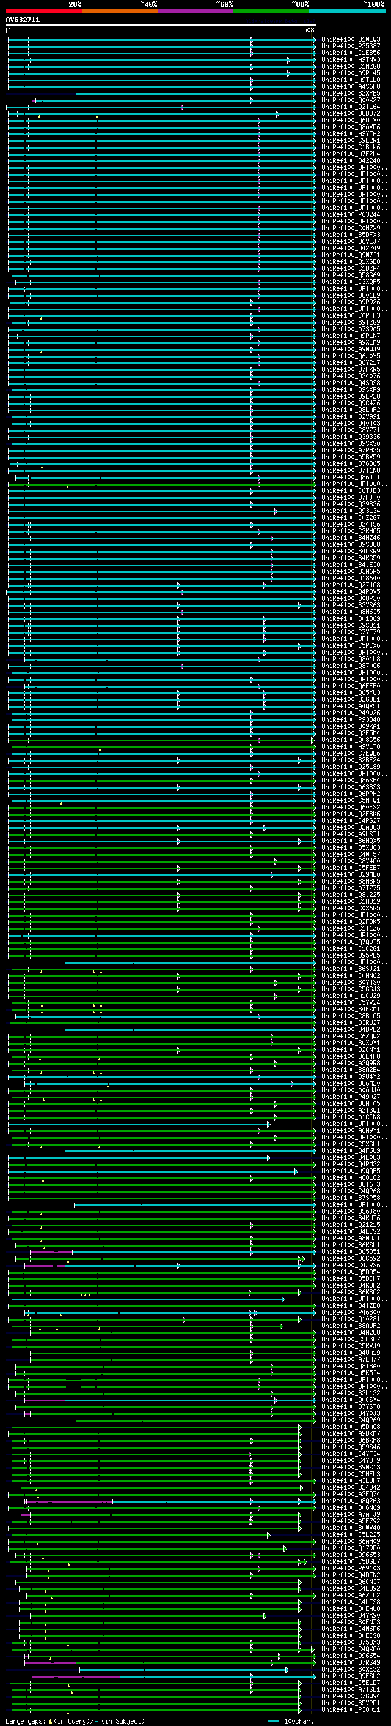The width and height of the screenshot is (391, 1726).
Task: Select the UniRef100_Q25189 hit
Action: click(x=351, y=767)
